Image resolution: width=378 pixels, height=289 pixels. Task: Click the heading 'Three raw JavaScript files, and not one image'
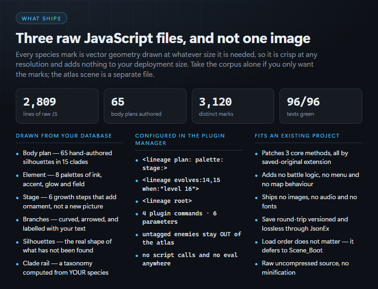(x=163, y=38)
